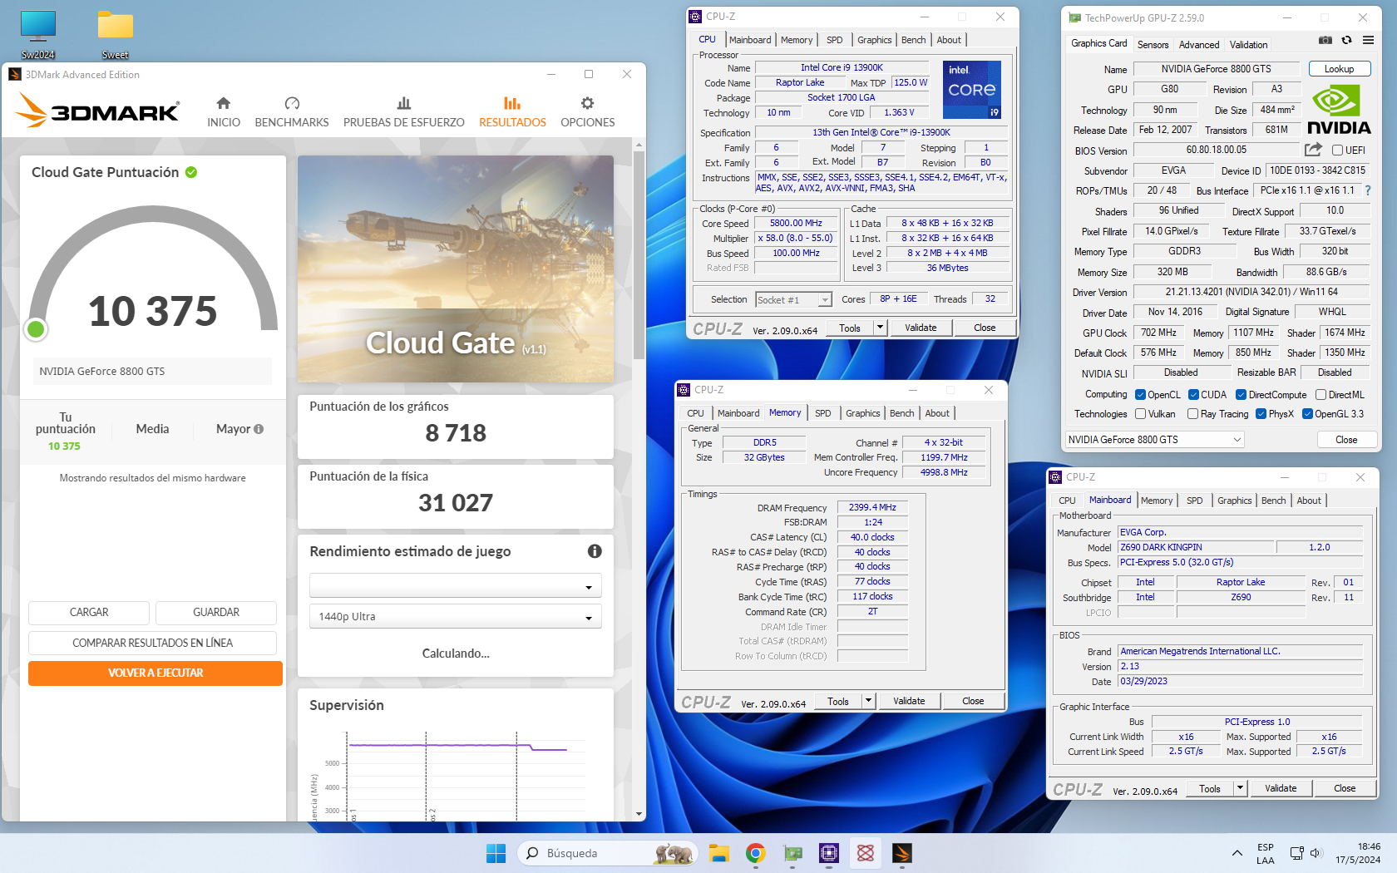The image size is (1397, 873).
Task: Click CPU-Z taskbar icon
Action: [x=829, y=853]
